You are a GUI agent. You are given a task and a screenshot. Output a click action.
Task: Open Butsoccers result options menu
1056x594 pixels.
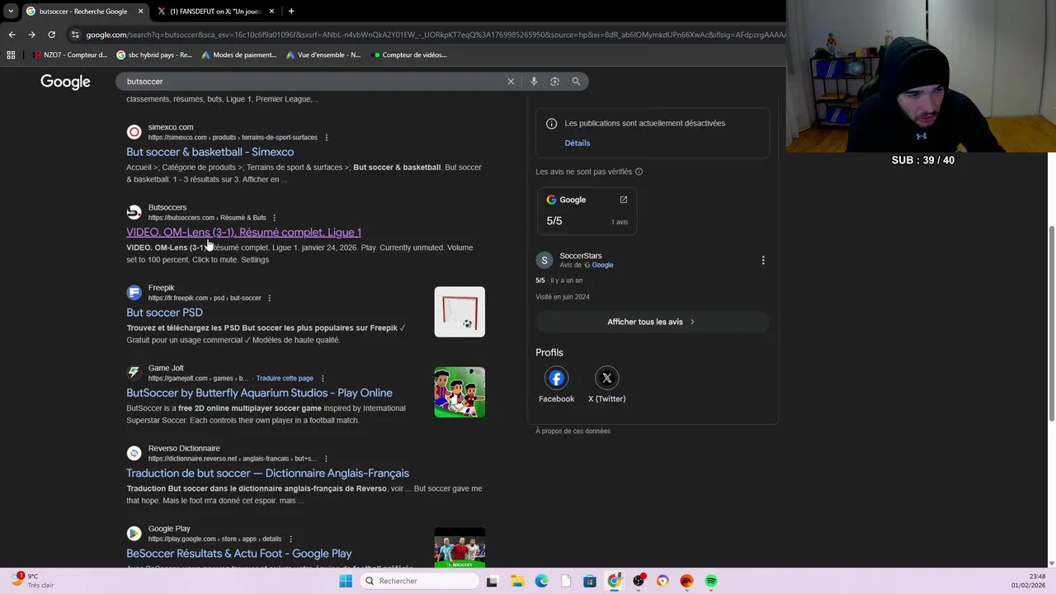pos(275,218)
